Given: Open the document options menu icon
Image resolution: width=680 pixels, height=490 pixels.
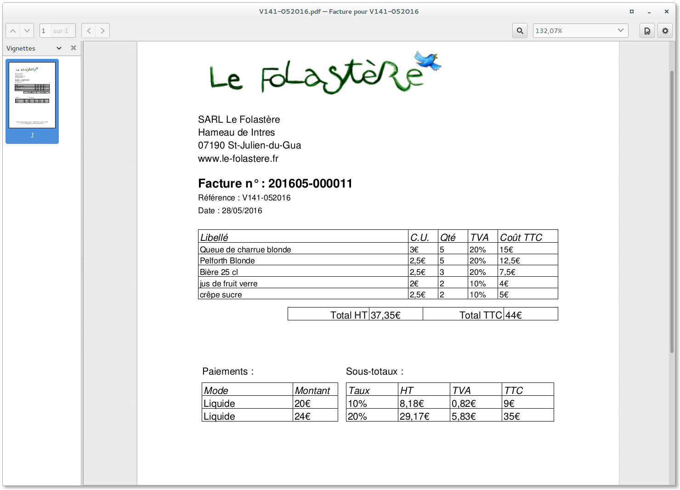Looking at the screenshot, I should point(647,31).
